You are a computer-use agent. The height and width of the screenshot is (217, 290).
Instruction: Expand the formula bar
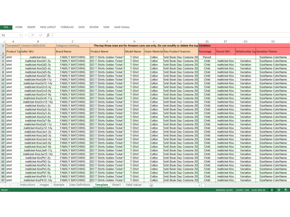288,35
